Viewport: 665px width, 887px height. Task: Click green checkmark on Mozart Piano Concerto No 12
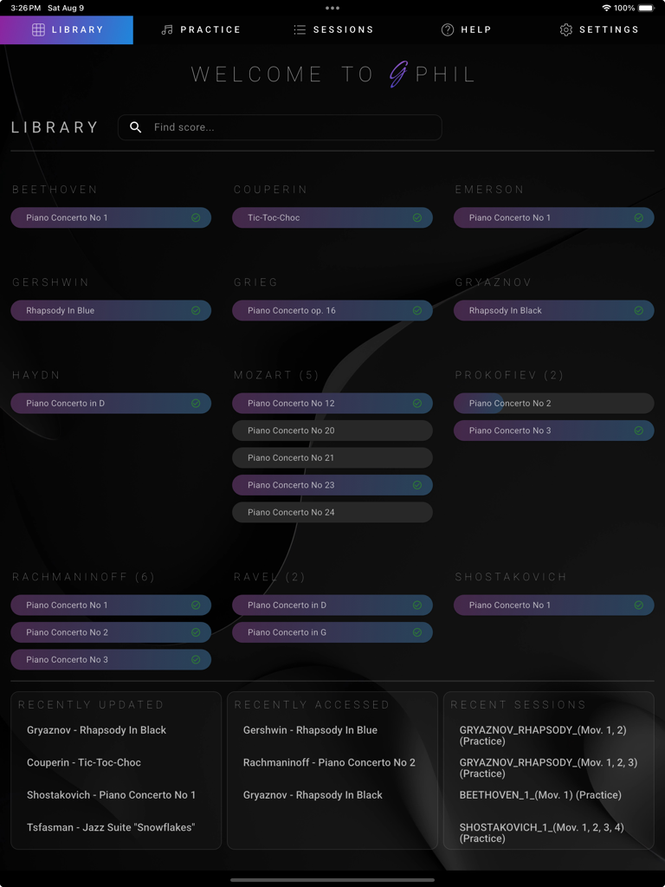[x=417, y=404]
